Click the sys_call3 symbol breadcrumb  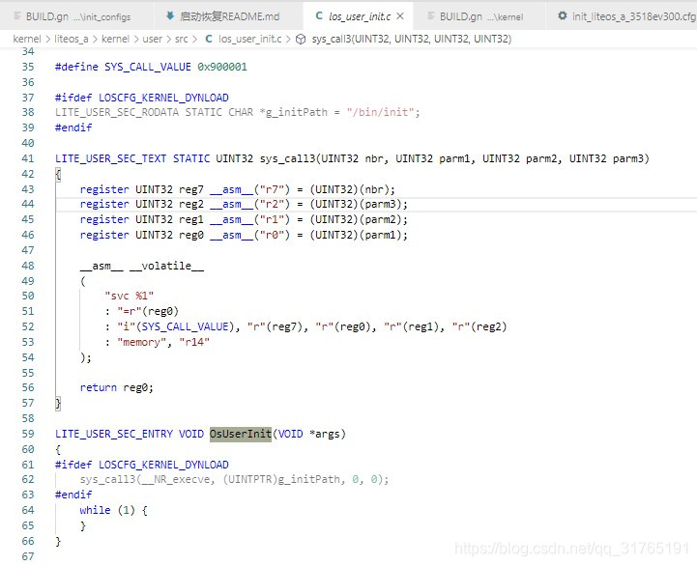point(412,39)
